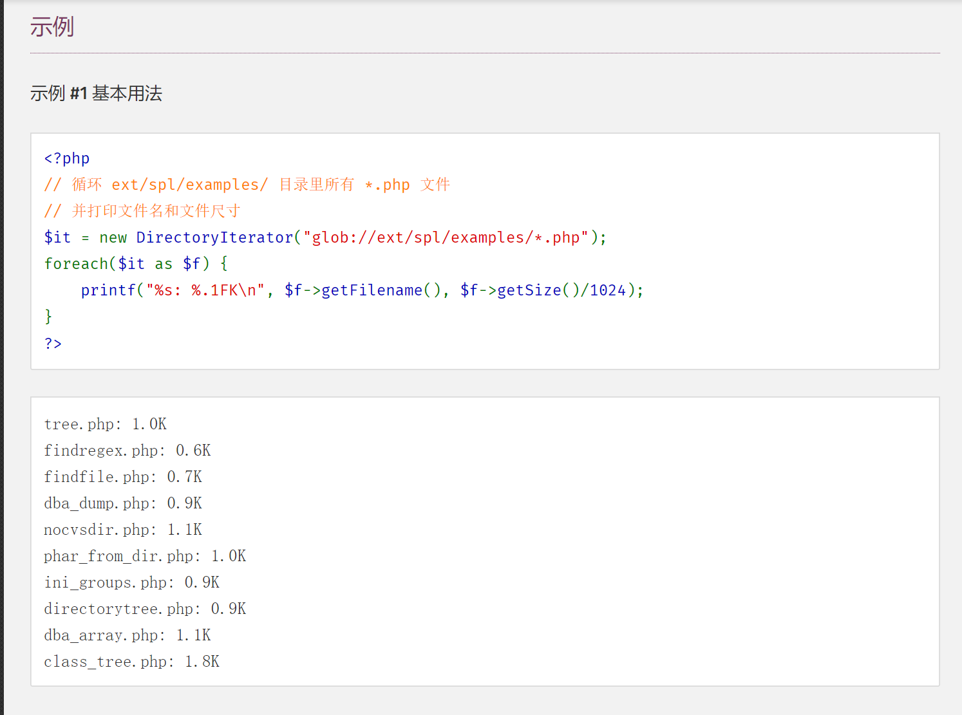Click output line 'directorytree.php: 0.9K'

click(145, 609)
